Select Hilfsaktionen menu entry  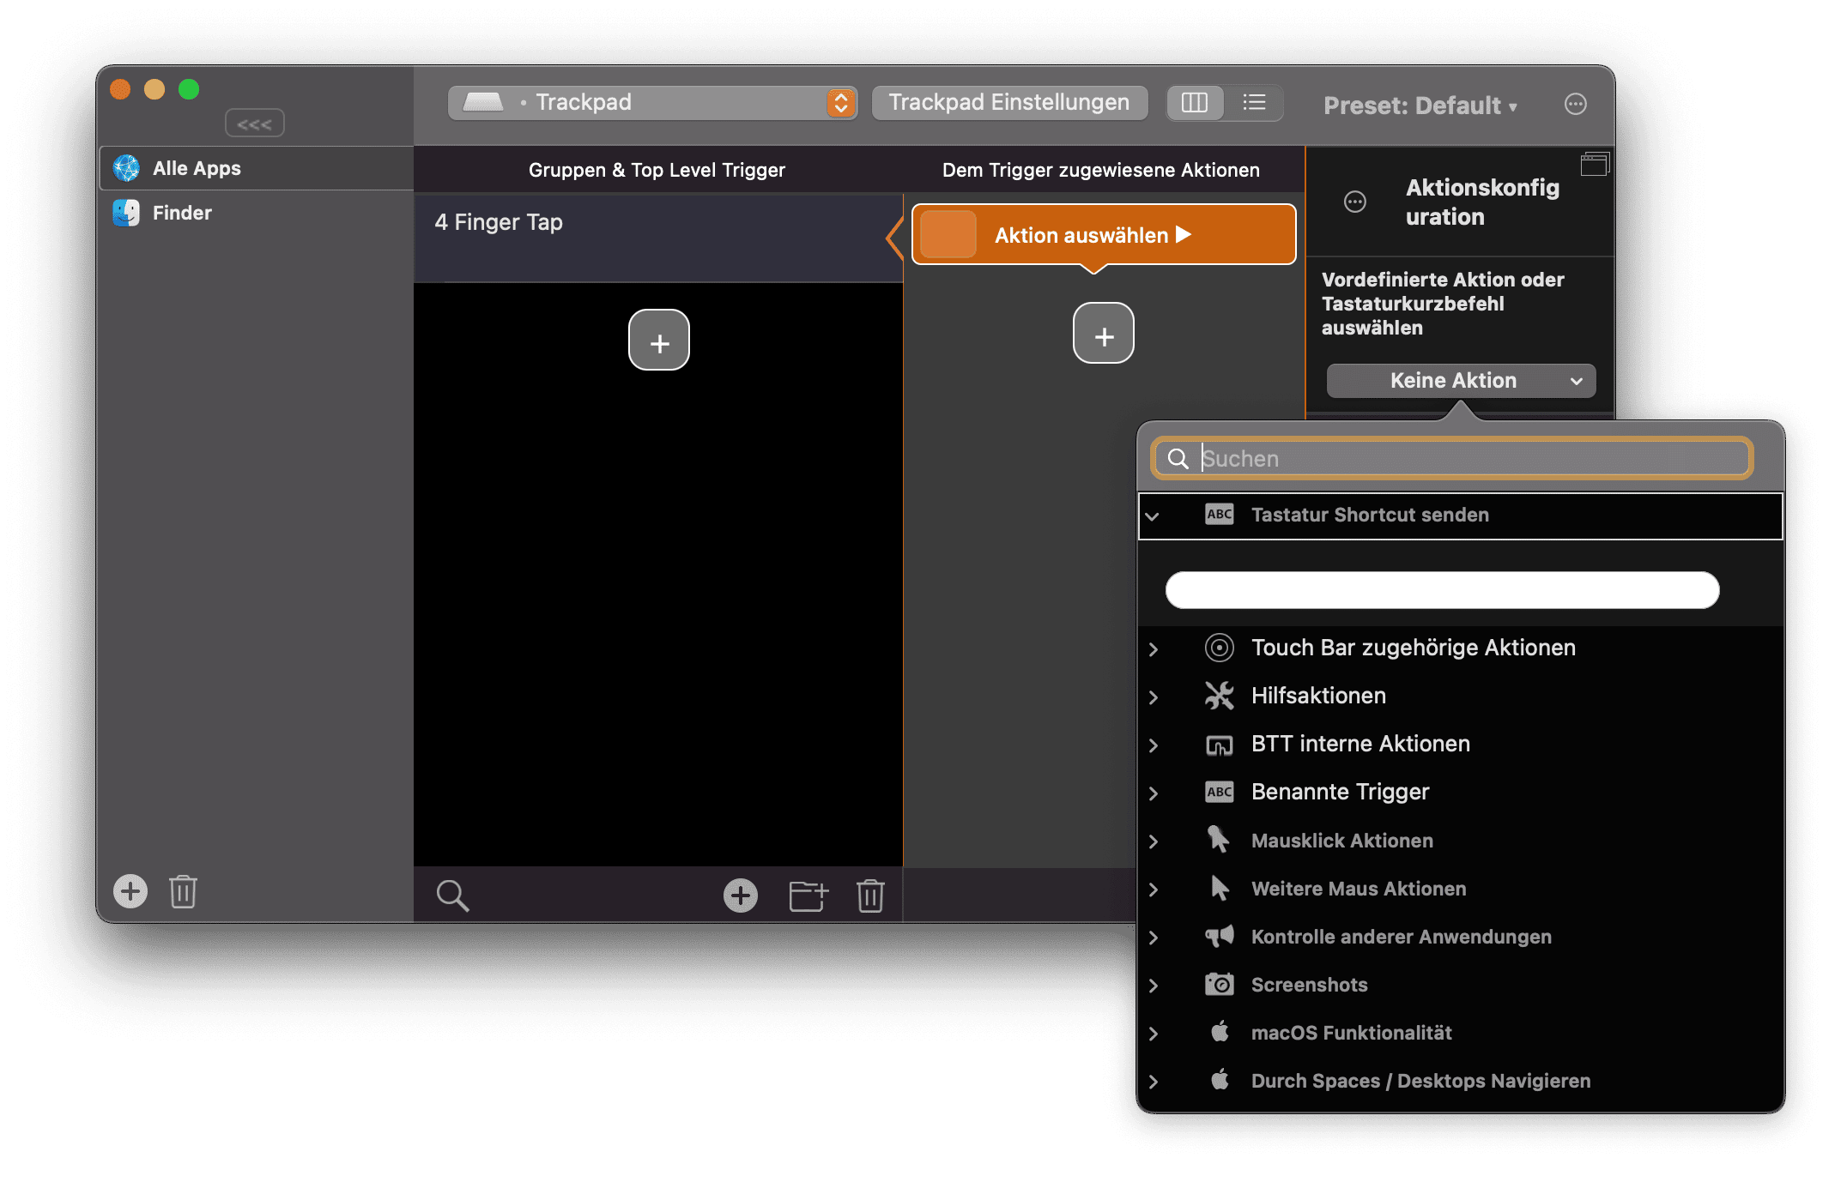coord(1461,696)
